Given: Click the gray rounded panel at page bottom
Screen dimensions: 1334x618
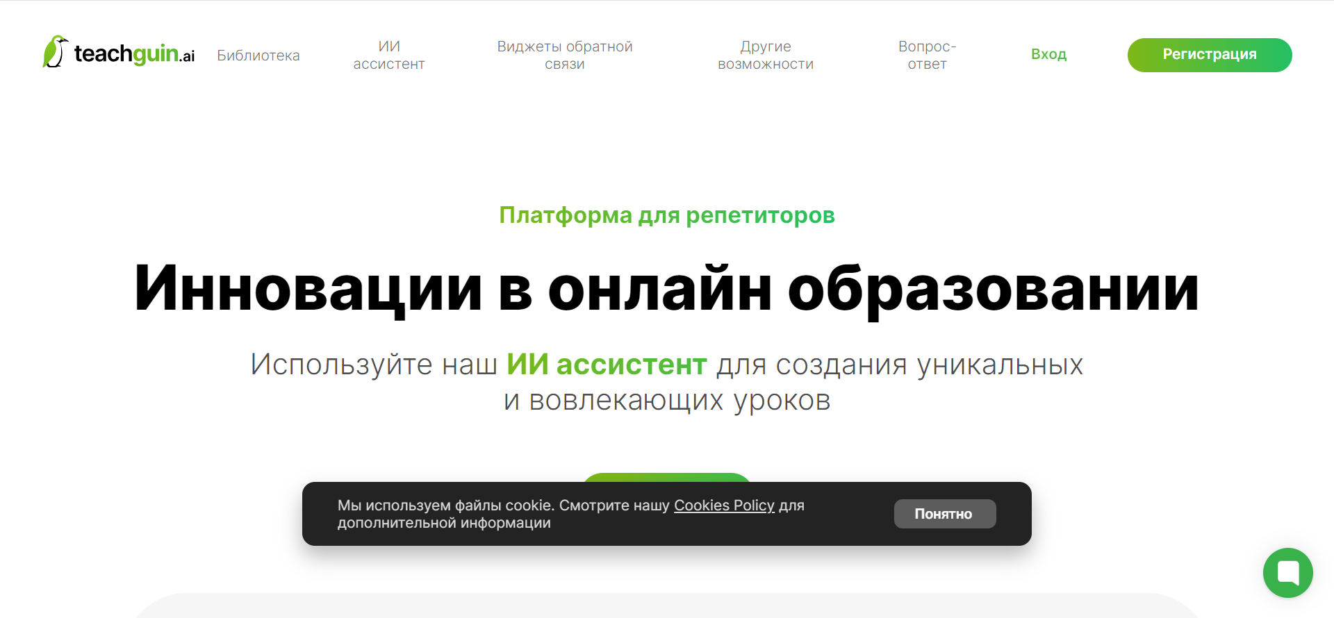Looking at the screenshot, I should point(666,606).
